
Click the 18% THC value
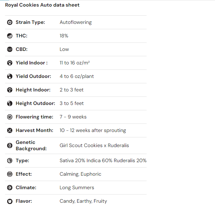[64, 36]
